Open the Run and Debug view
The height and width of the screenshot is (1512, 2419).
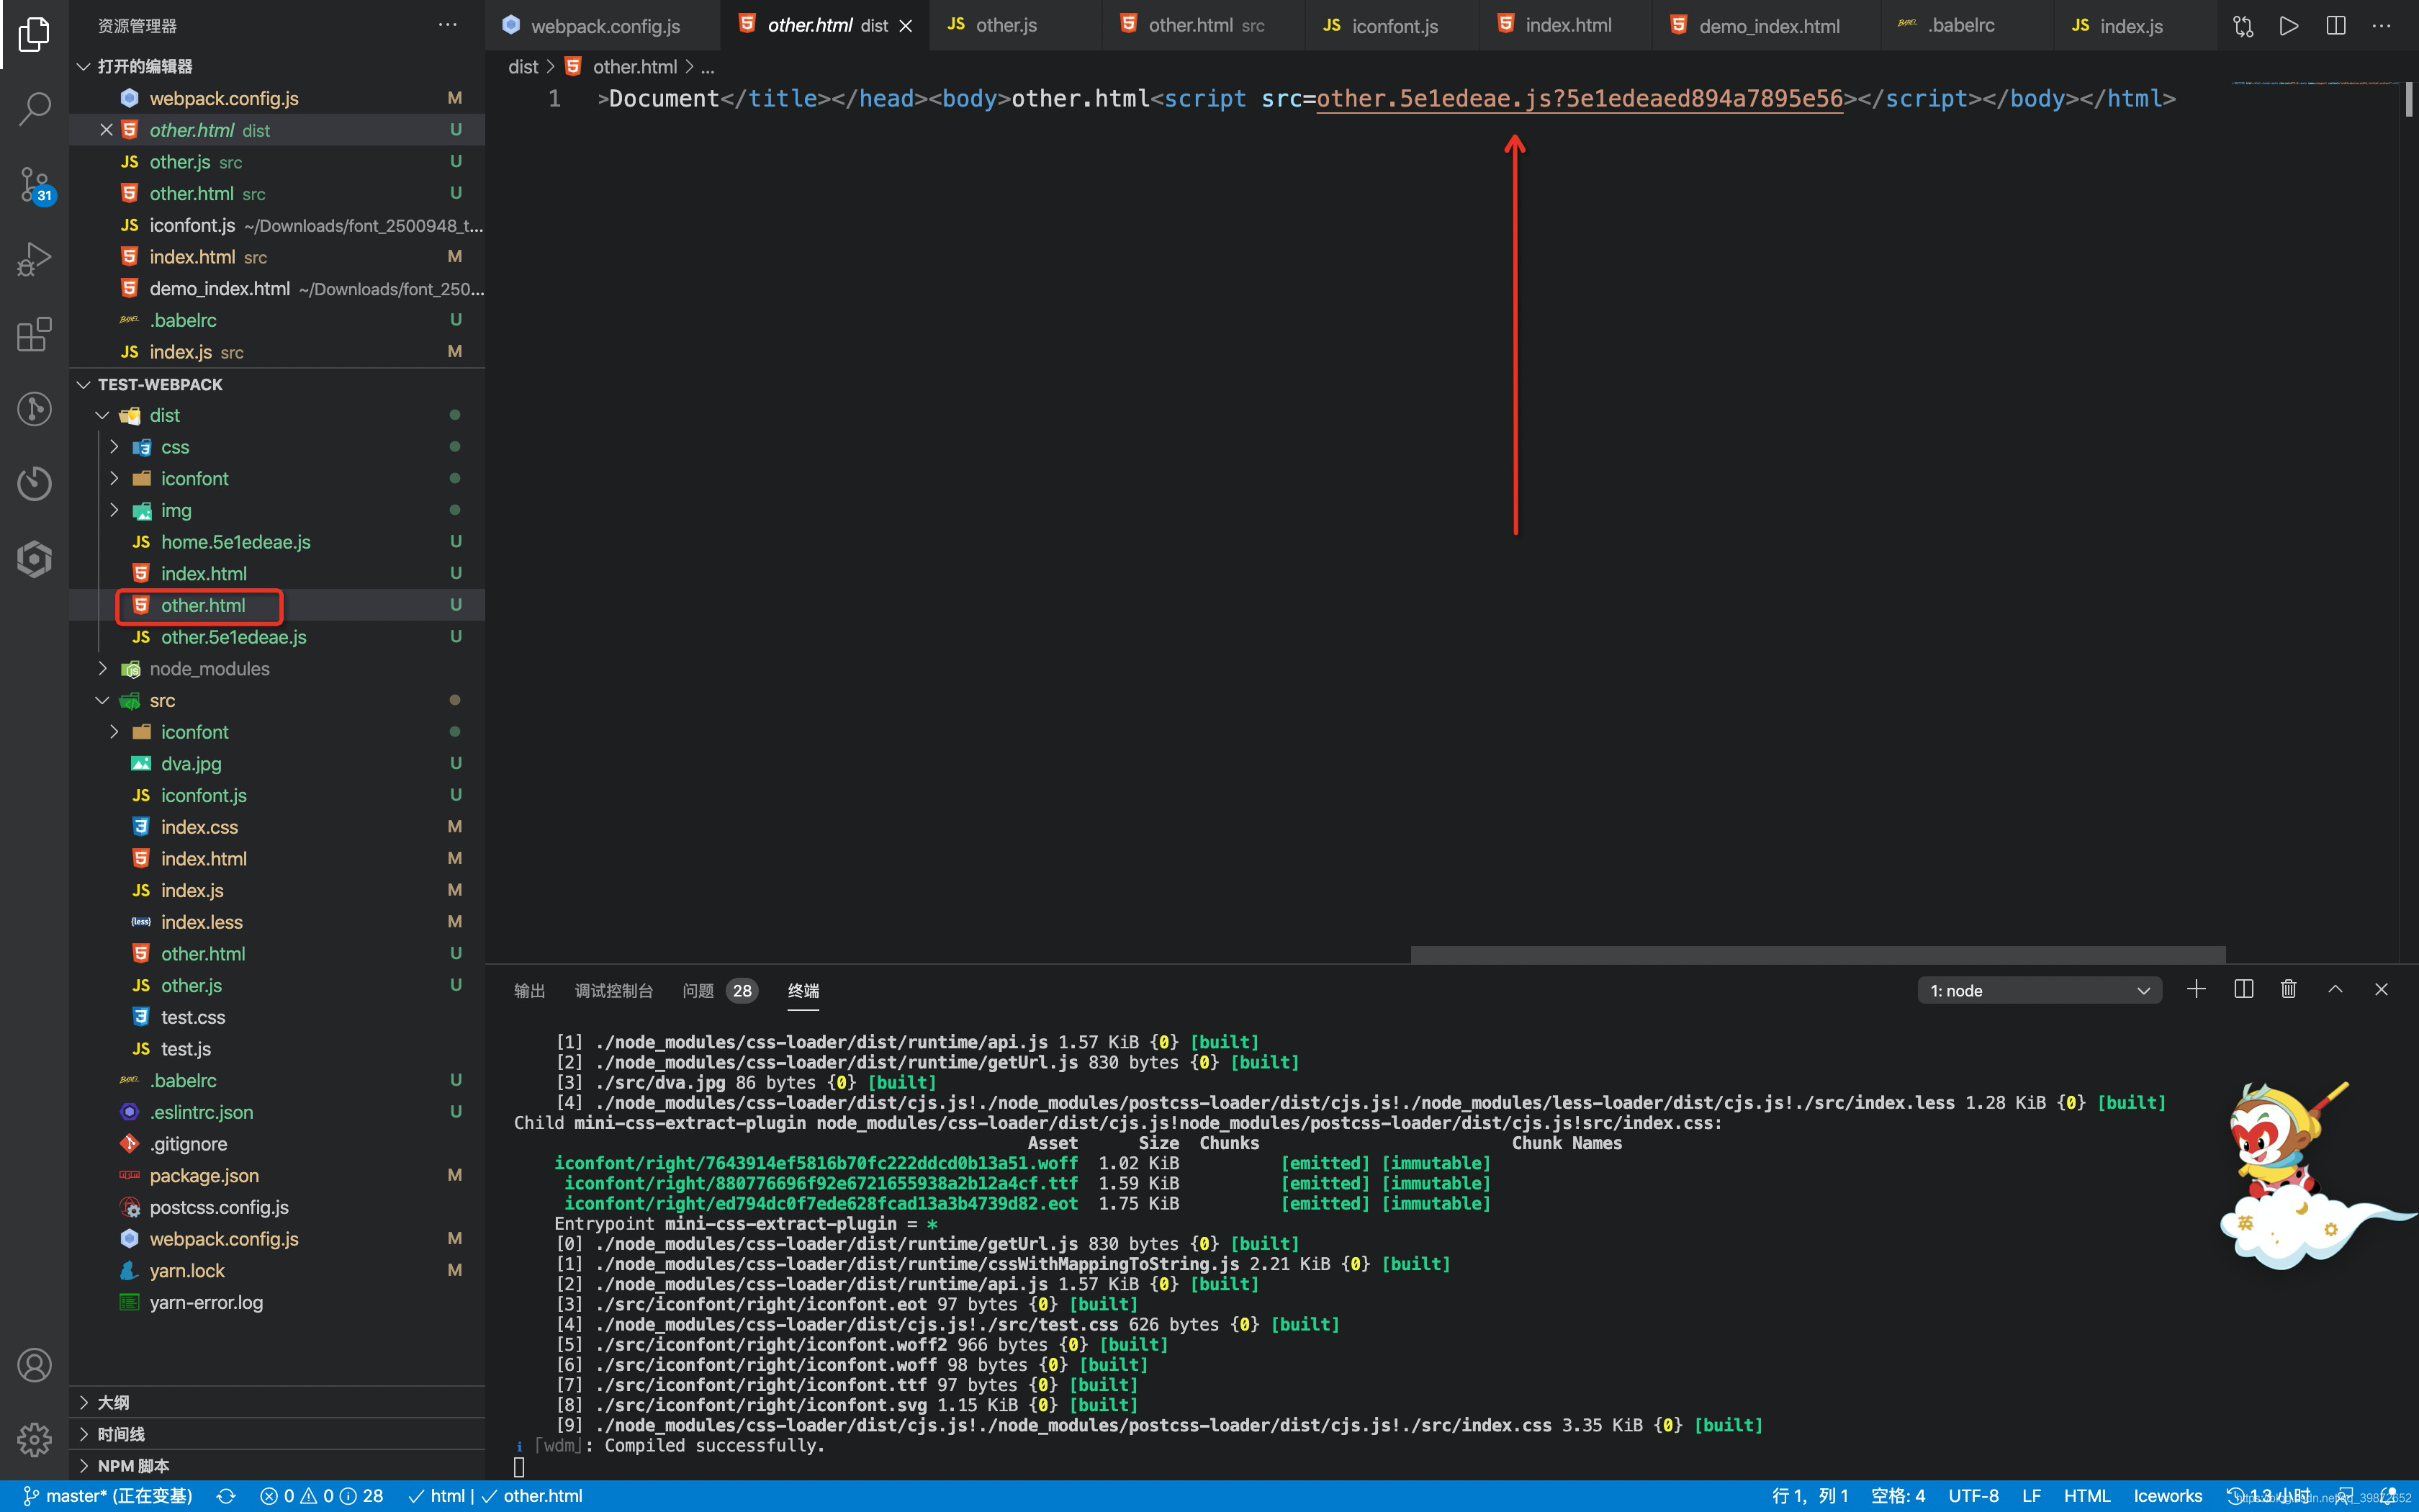point(34,258)
